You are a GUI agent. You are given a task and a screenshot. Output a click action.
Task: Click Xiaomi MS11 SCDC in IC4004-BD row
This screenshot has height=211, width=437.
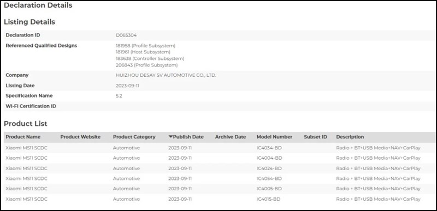(x=26, y=158)
